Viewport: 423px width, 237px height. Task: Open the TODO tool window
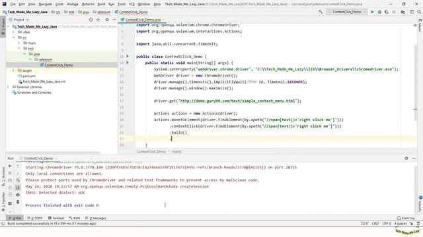[x=35, y=218]
